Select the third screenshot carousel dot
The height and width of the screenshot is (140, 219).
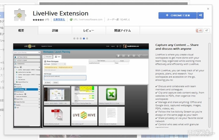pos(81,39)
